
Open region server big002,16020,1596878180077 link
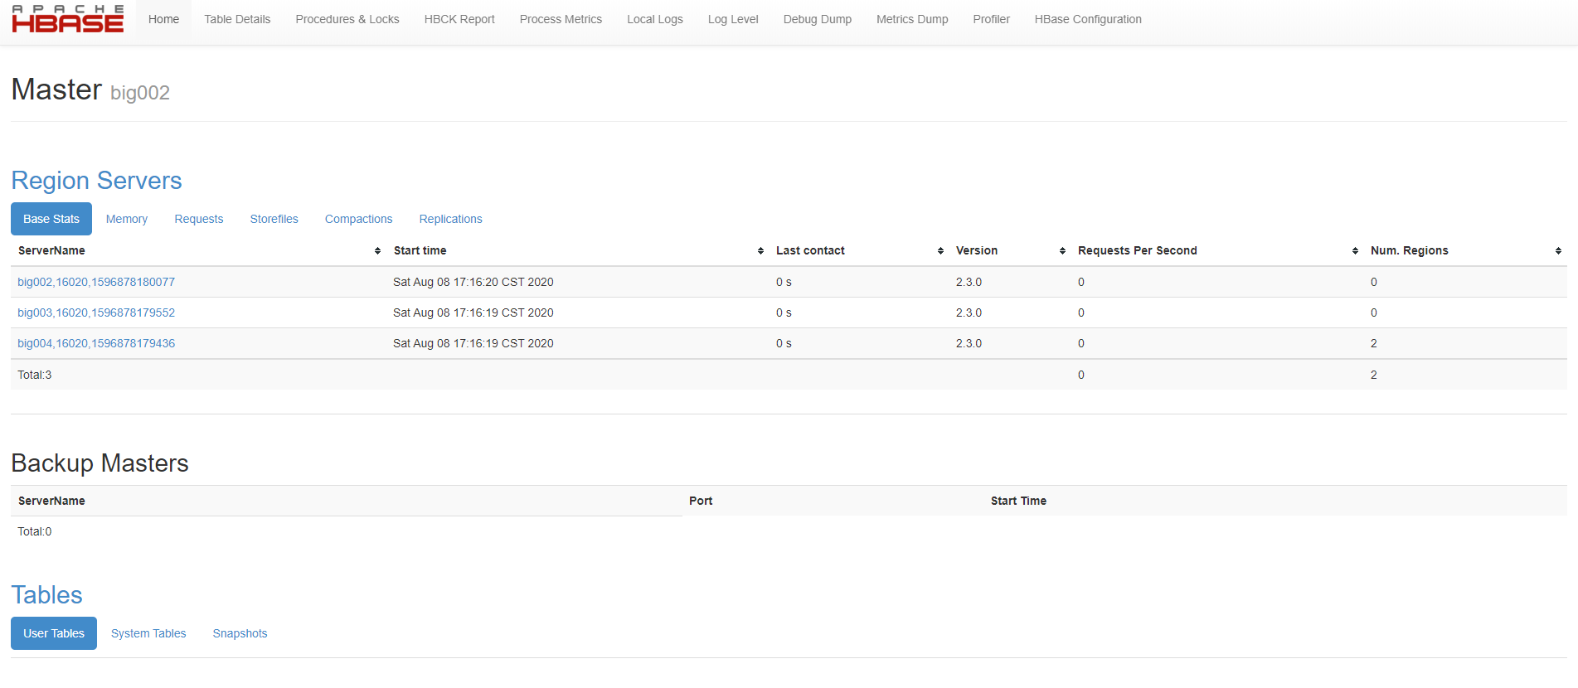point(96,282)
